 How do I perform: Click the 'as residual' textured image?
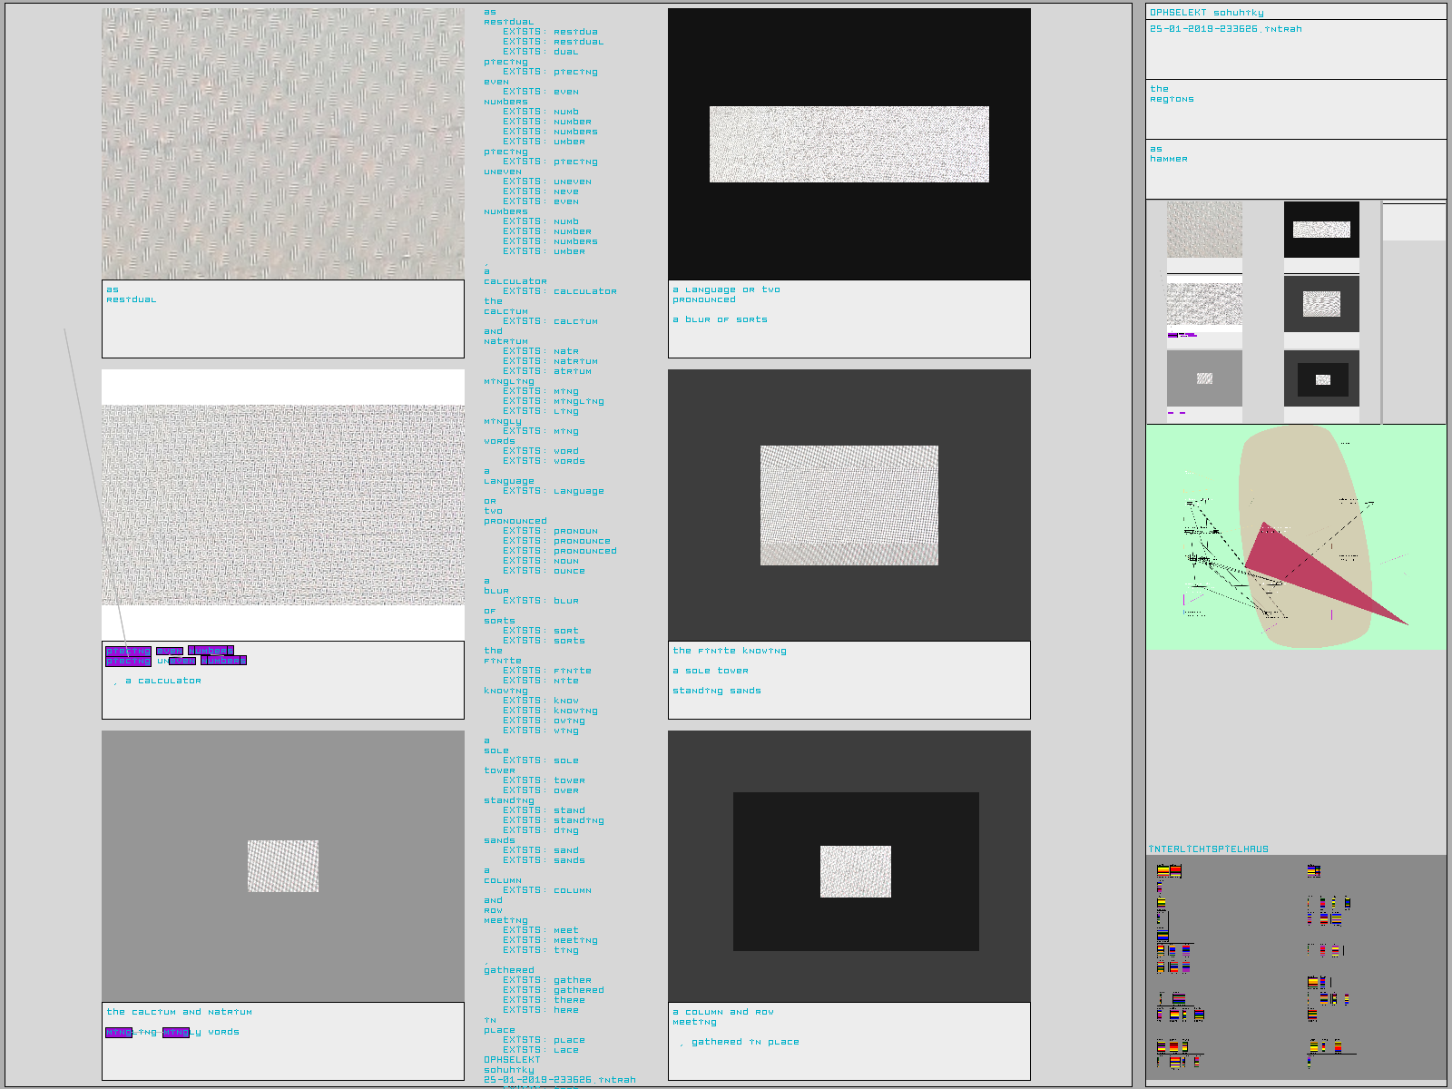tap(282, 143)
